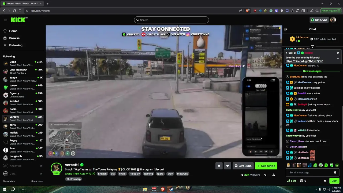Image resolution: width=343 pixels, height=193 pixels.
Task: Open the Kick sidebar hamburger menu
Action: tap(6, 20)
